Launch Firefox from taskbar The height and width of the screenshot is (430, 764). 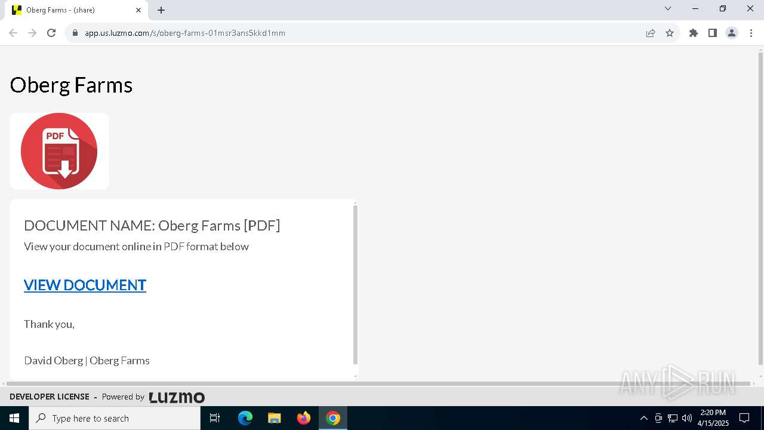[304, 418]
